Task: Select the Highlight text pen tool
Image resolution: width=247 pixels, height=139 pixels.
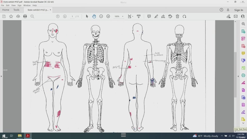Action: pos(156,16)
